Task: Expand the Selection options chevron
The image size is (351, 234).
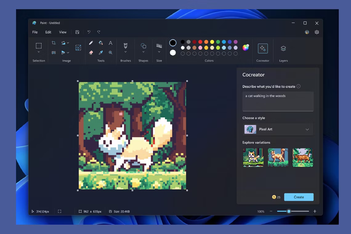Action: [x=39, y=52]
